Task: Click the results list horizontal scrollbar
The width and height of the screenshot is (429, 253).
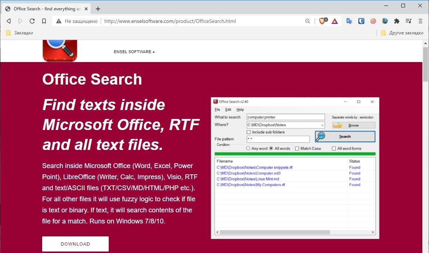Action: 275,232
